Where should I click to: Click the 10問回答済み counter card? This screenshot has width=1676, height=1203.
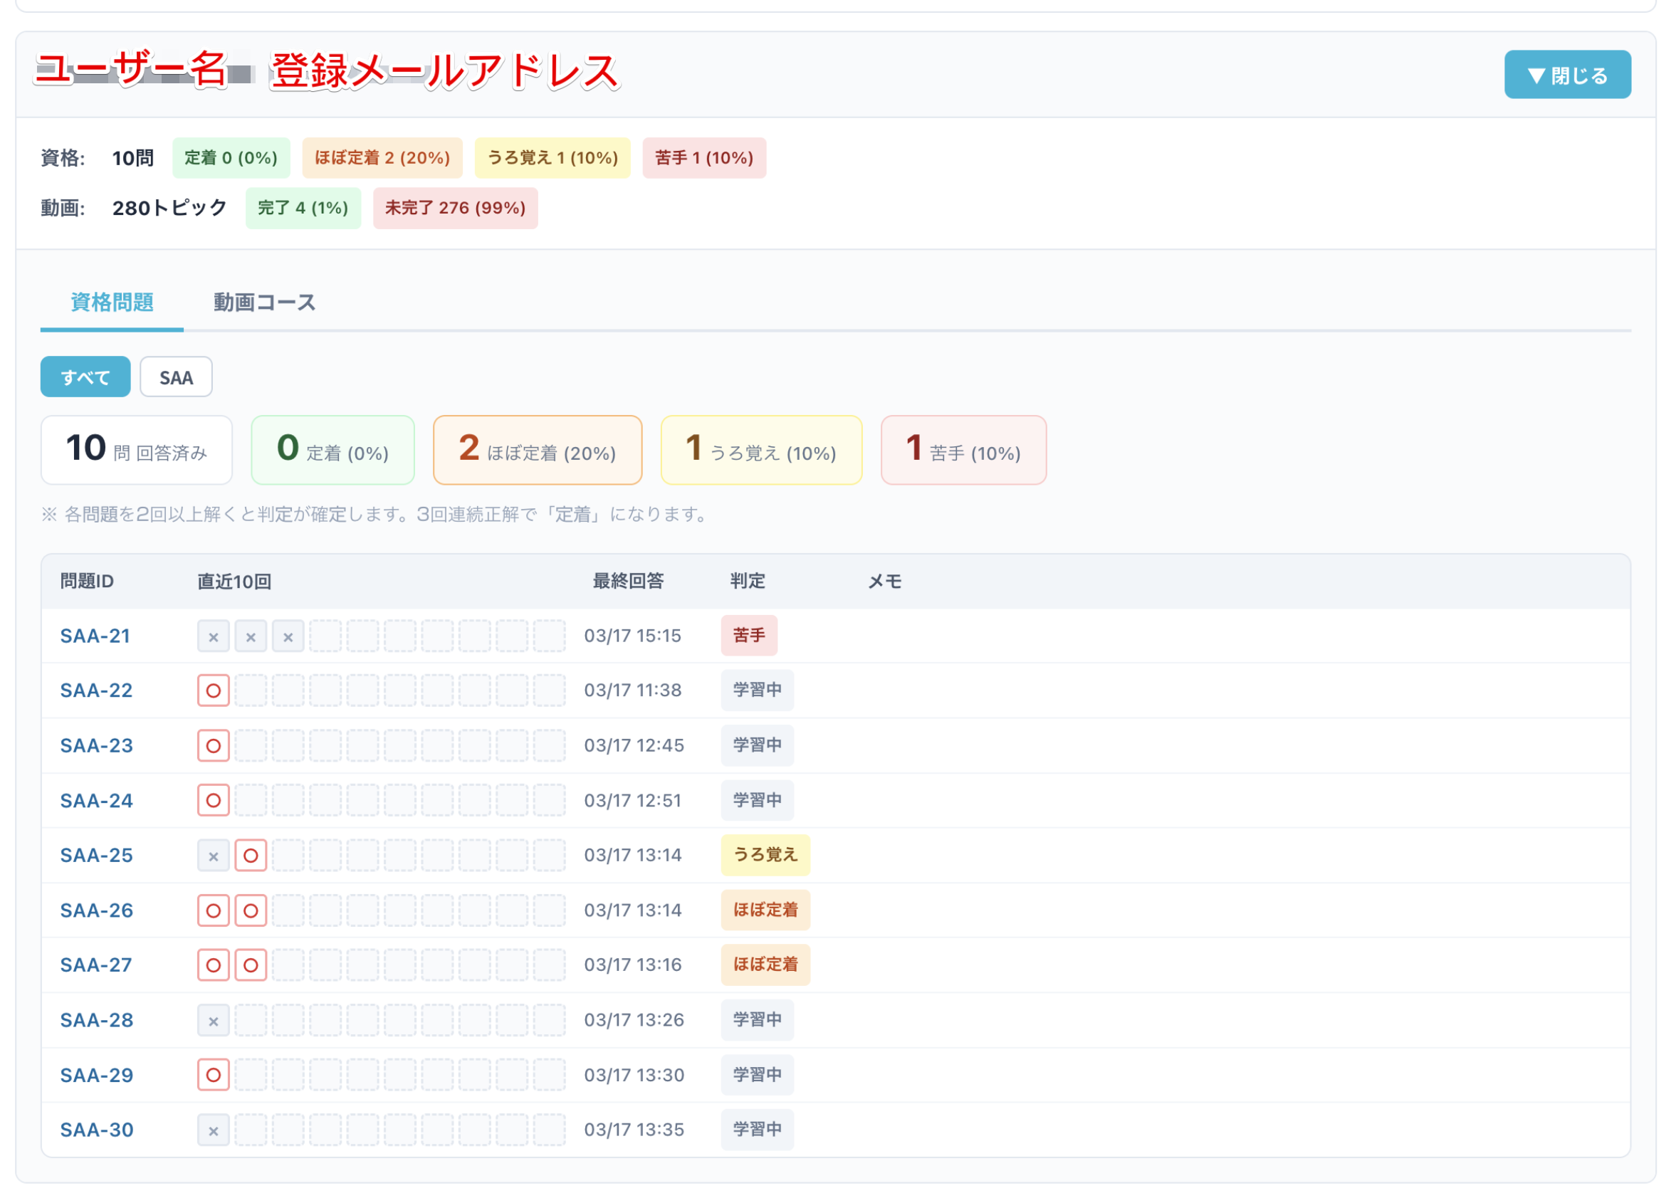pyautogui.click(x=136, y=449)
